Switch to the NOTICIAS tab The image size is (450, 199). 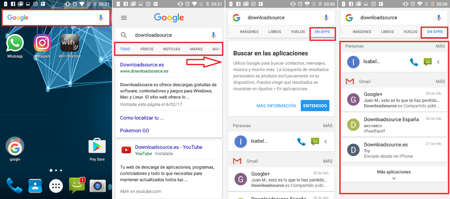172,49
